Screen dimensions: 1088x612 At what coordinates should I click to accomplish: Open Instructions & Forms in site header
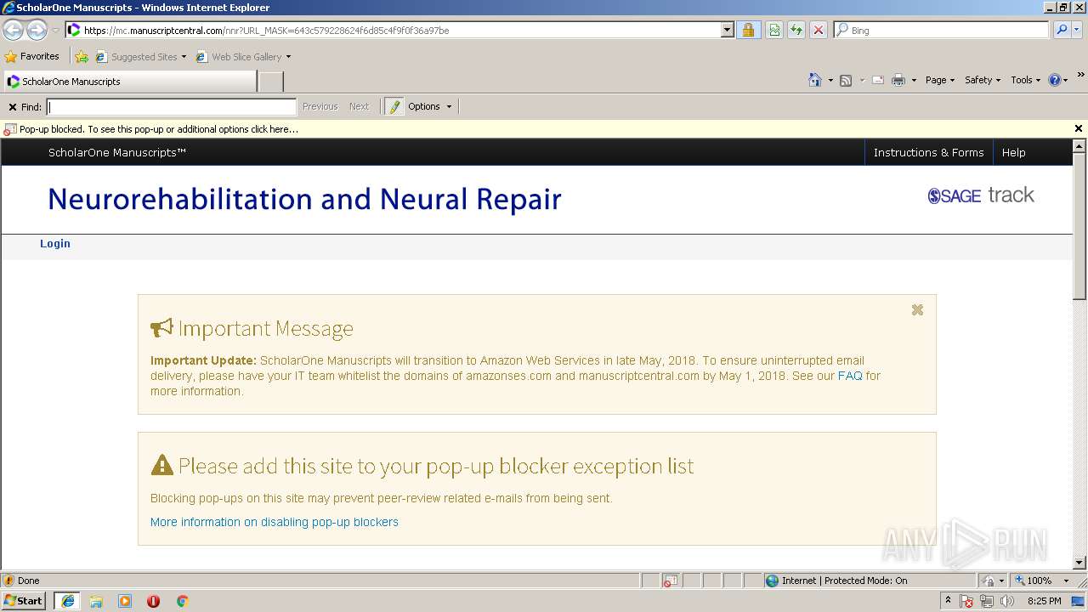[928, 152]
